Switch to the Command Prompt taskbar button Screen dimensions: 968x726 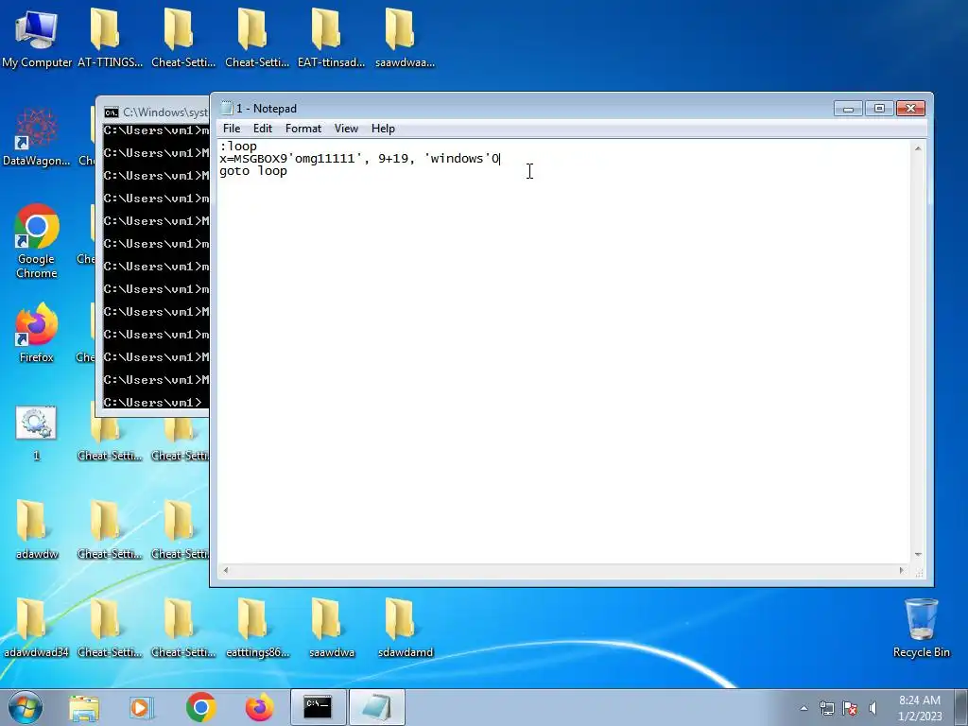(x=318, y=707)
